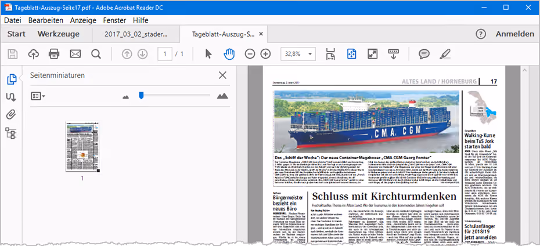Click the Schiff der Woche caption title
This screenshot has height=246, width=540.
pyautogui.click(x=352, y=157)
